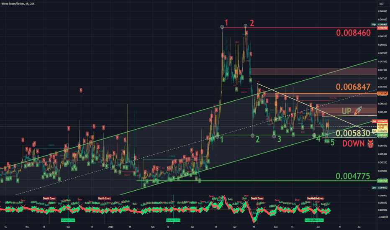Click the Jul label on time axis
This screenshot has height=230, width=390.
click(359, 227)
